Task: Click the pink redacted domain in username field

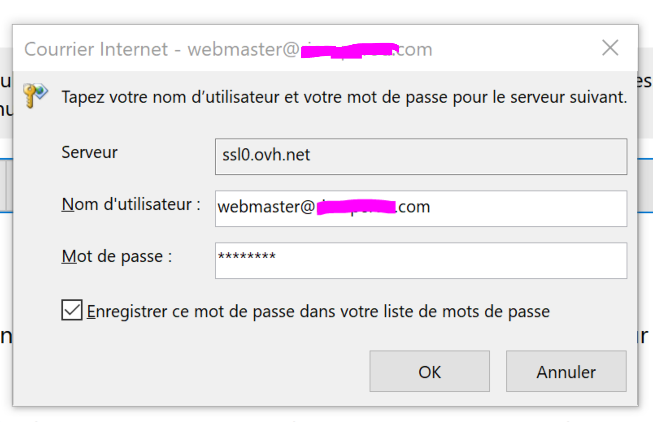Action: [356, 207]
